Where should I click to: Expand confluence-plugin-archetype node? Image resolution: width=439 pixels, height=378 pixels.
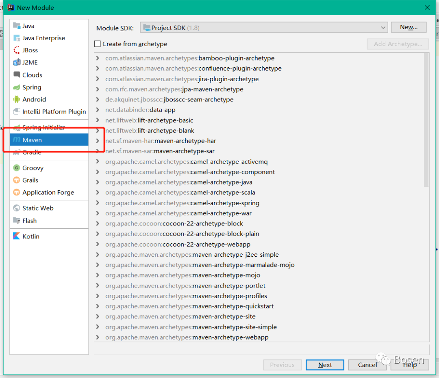98,69
